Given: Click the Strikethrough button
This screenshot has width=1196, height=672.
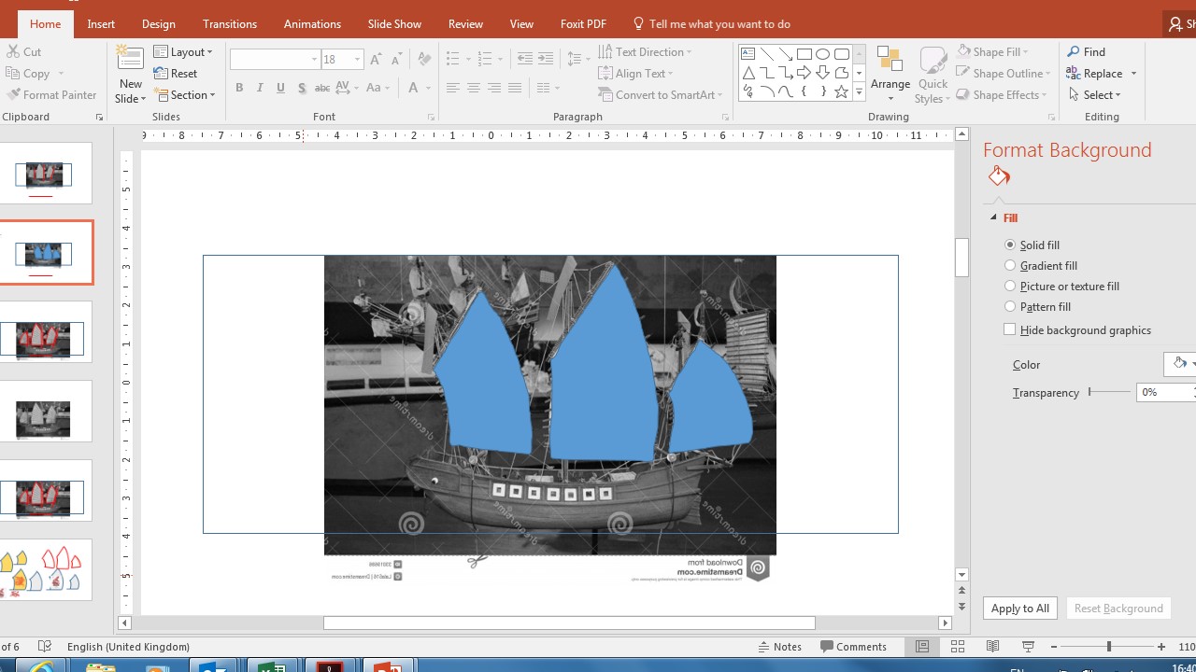Looking at the screenshot, I should coord(321,88).
